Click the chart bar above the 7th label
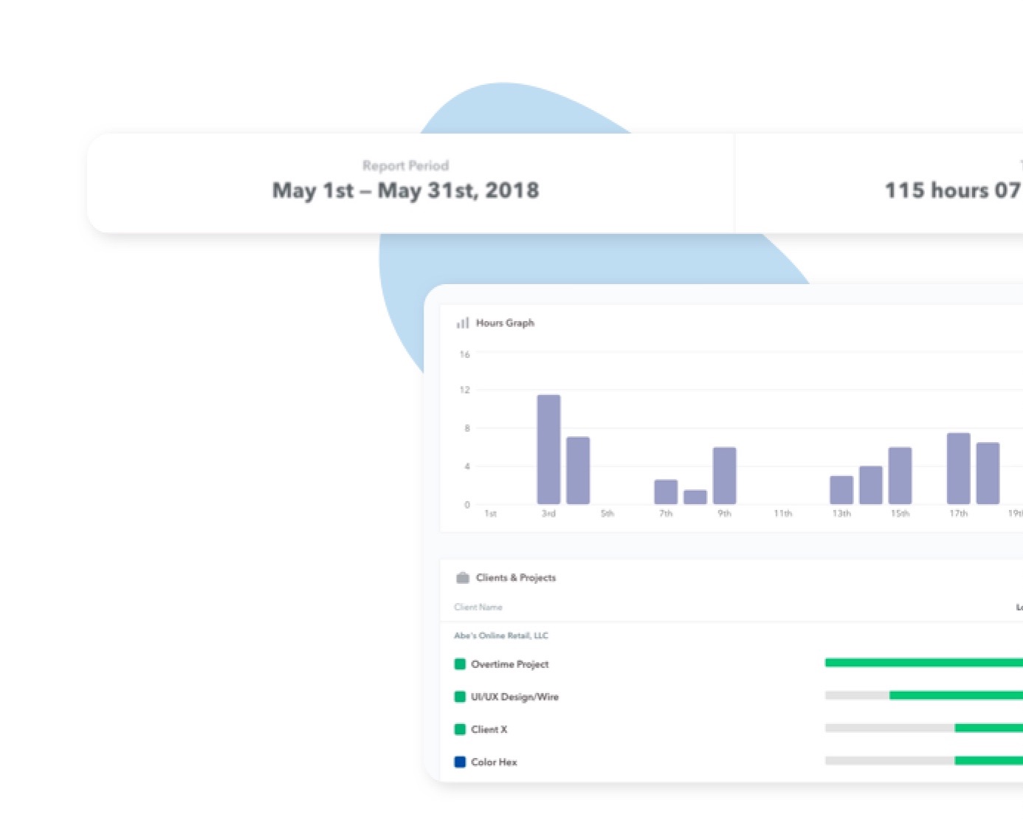This screenshot has height=834, width=1023. [666, 492]
